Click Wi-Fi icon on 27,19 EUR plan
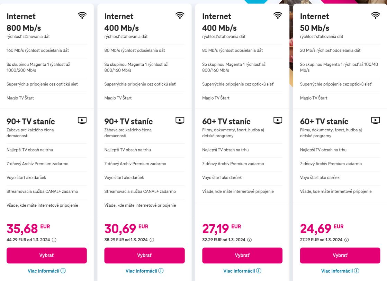Screen dimensions: 387x281 coord(278,15)
